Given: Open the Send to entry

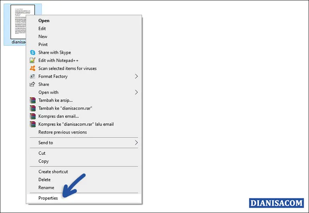Looking at the screenshot, I should [84, 143].
